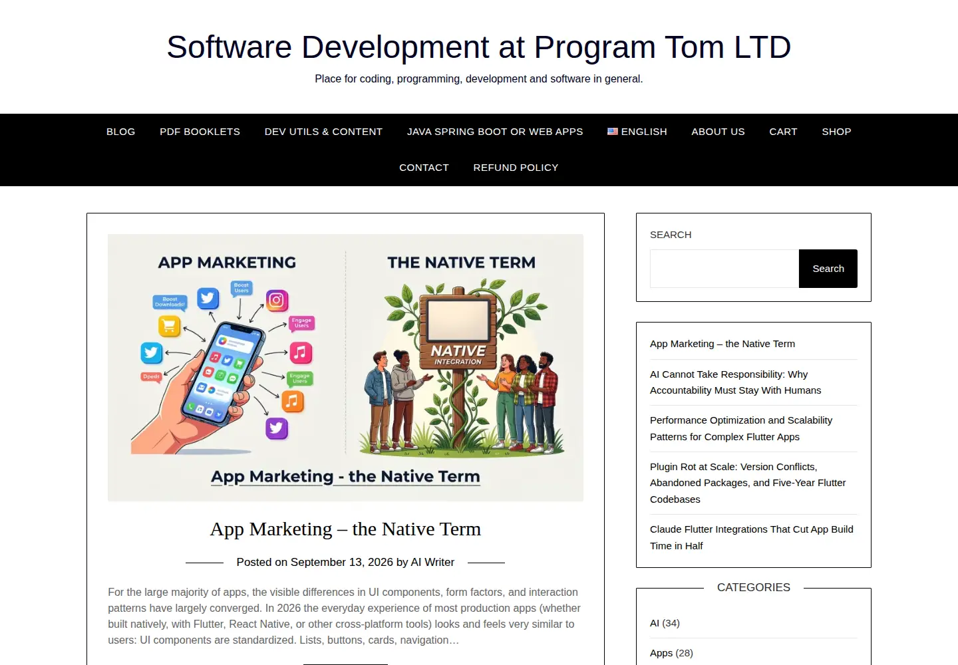Go to About Us page
Viewport: 958px width, 665px height.
click(x=718, y=132)
